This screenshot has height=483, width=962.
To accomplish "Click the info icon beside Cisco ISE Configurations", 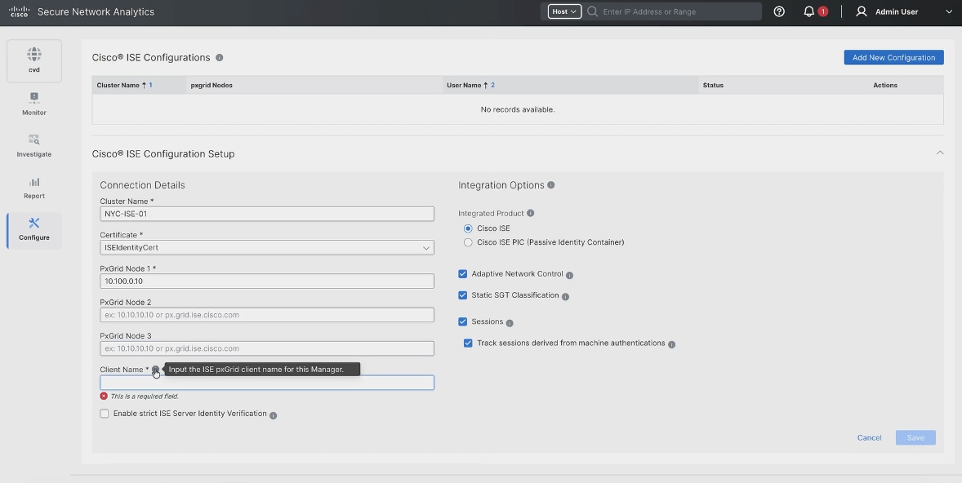I will [219, 58].
